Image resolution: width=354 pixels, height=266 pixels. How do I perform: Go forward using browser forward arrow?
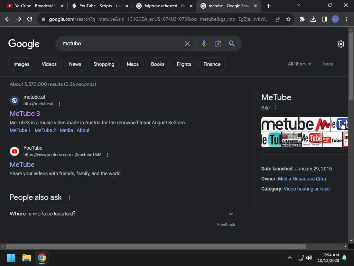[x=19, y=19]
